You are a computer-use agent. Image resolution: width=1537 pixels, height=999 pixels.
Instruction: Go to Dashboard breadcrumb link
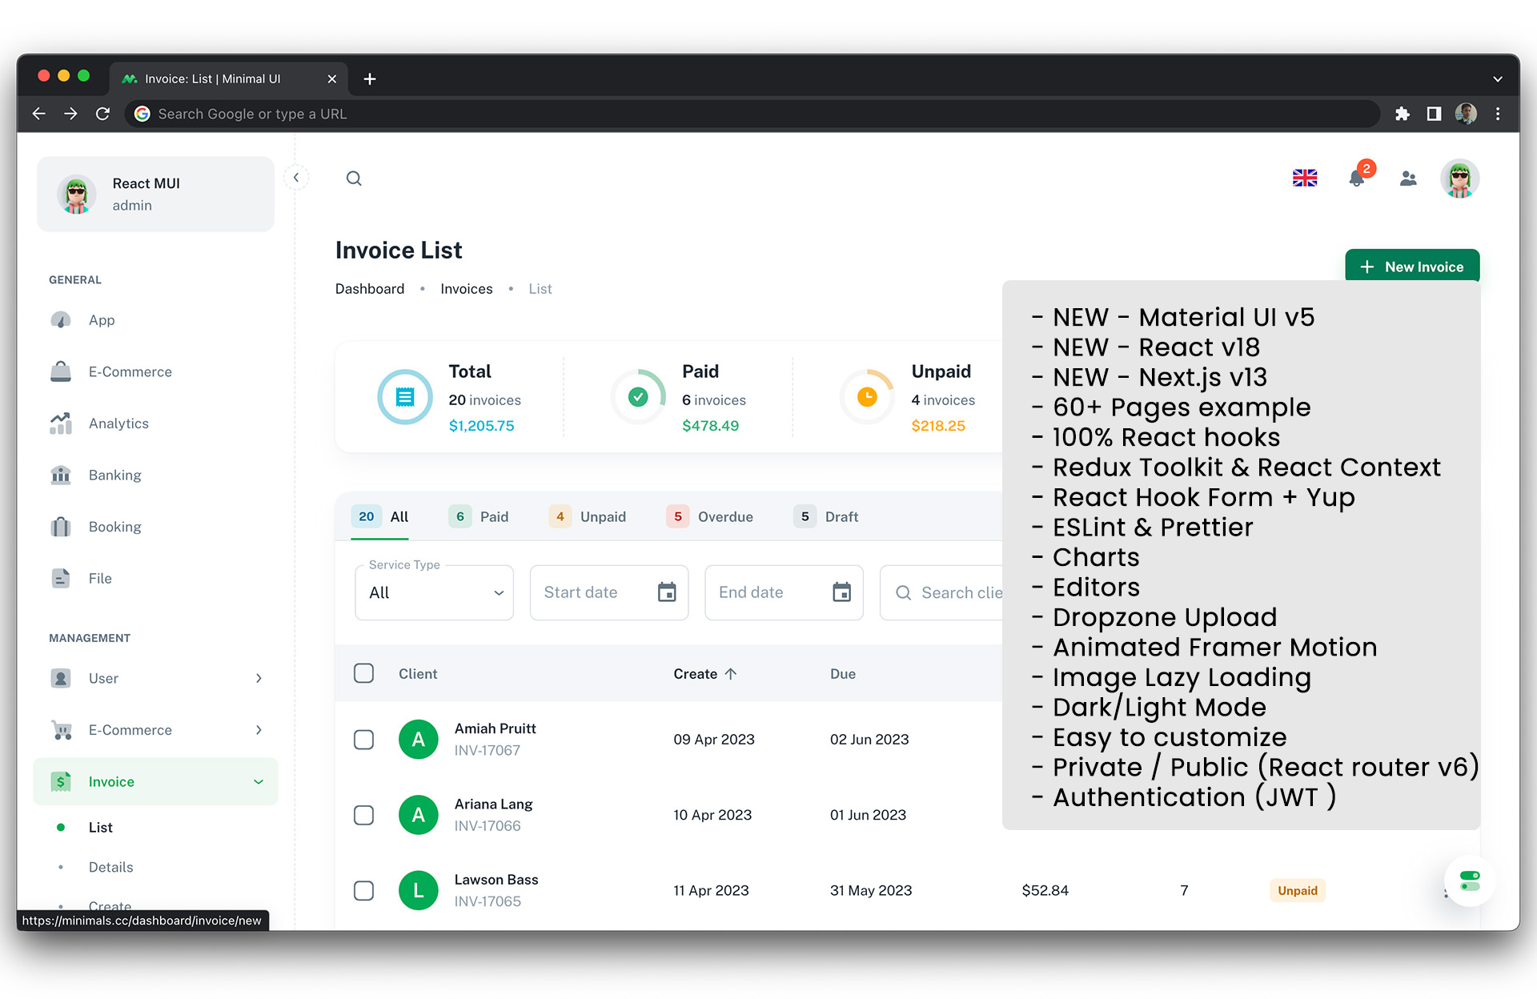(370, 289)
